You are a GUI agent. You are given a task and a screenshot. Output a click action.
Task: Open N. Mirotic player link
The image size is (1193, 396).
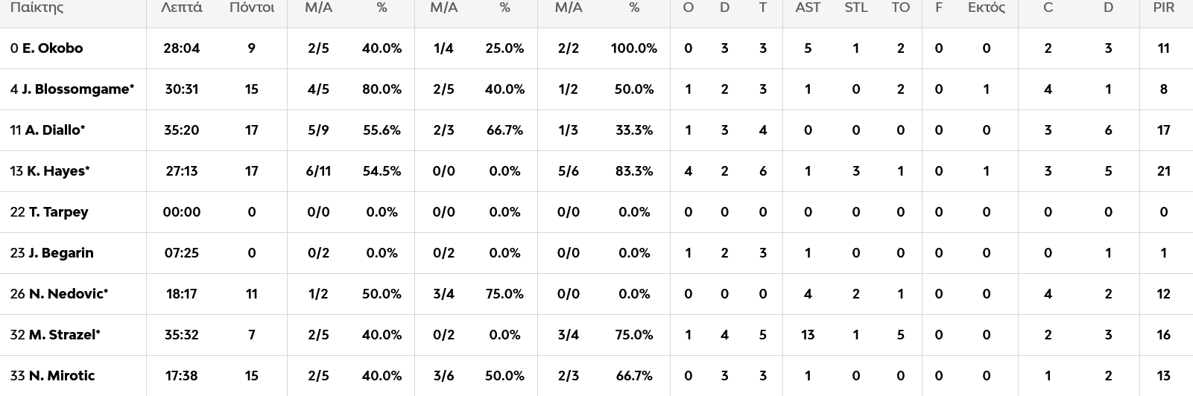[61, 376]
